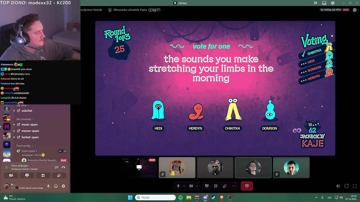Open Steam from taskbar

click(213, 198)
